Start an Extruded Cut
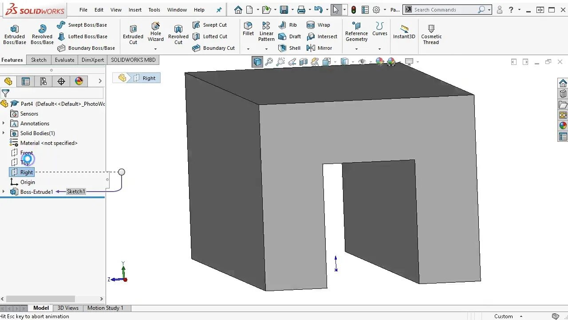 (x=133, y=35)
